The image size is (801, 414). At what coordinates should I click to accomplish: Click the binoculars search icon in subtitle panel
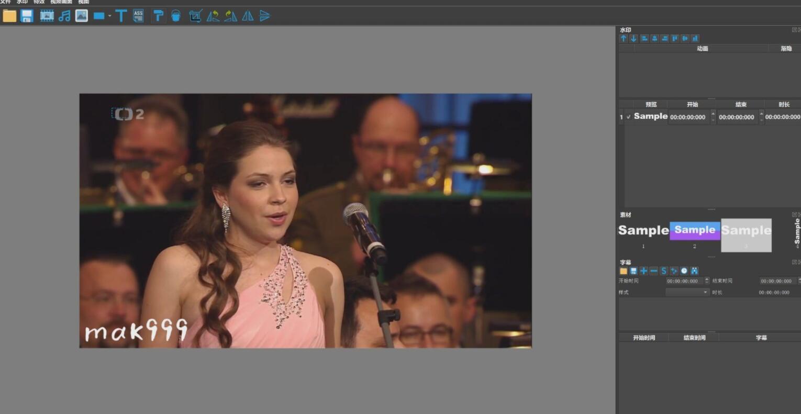coord(694,271)
